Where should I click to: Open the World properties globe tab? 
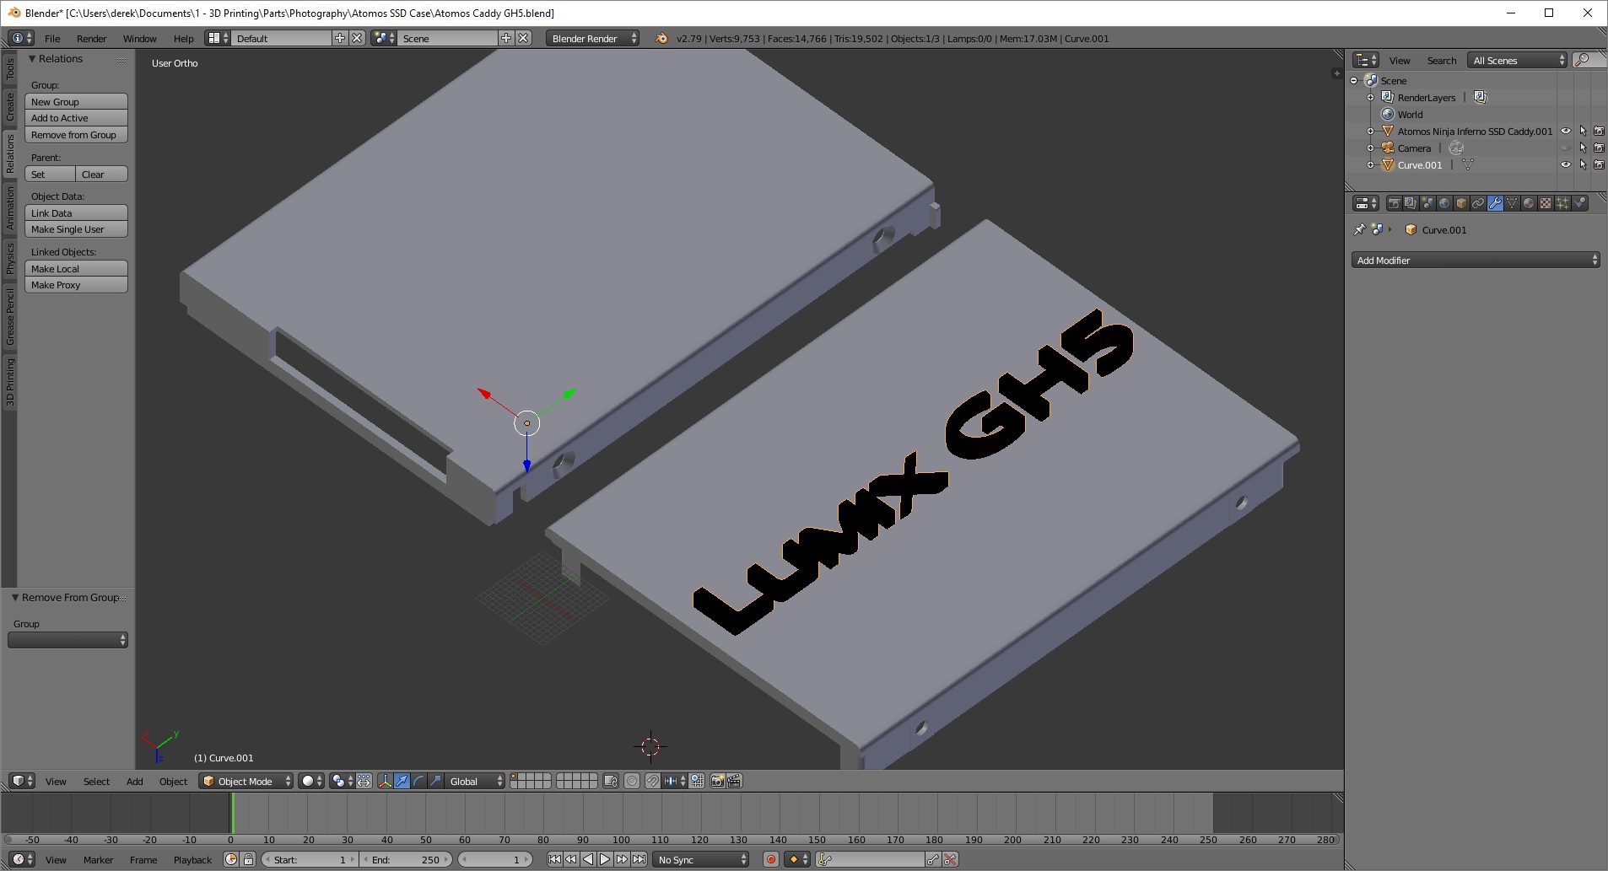tap(1444, 203)
